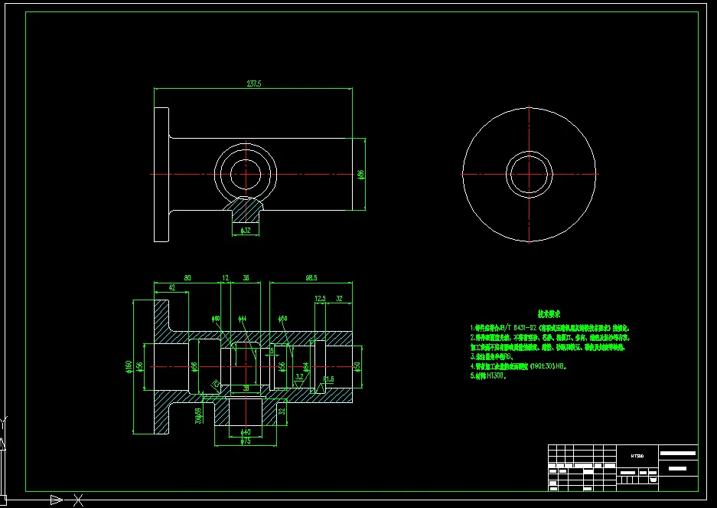Viewport: 717px width, 508px height.
Task: Pick note line 1 containing 8431-92
Action: (x=550, y=328)
